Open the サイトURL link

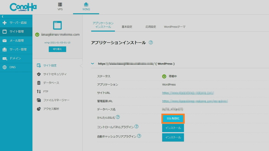[x=188, y=93]
